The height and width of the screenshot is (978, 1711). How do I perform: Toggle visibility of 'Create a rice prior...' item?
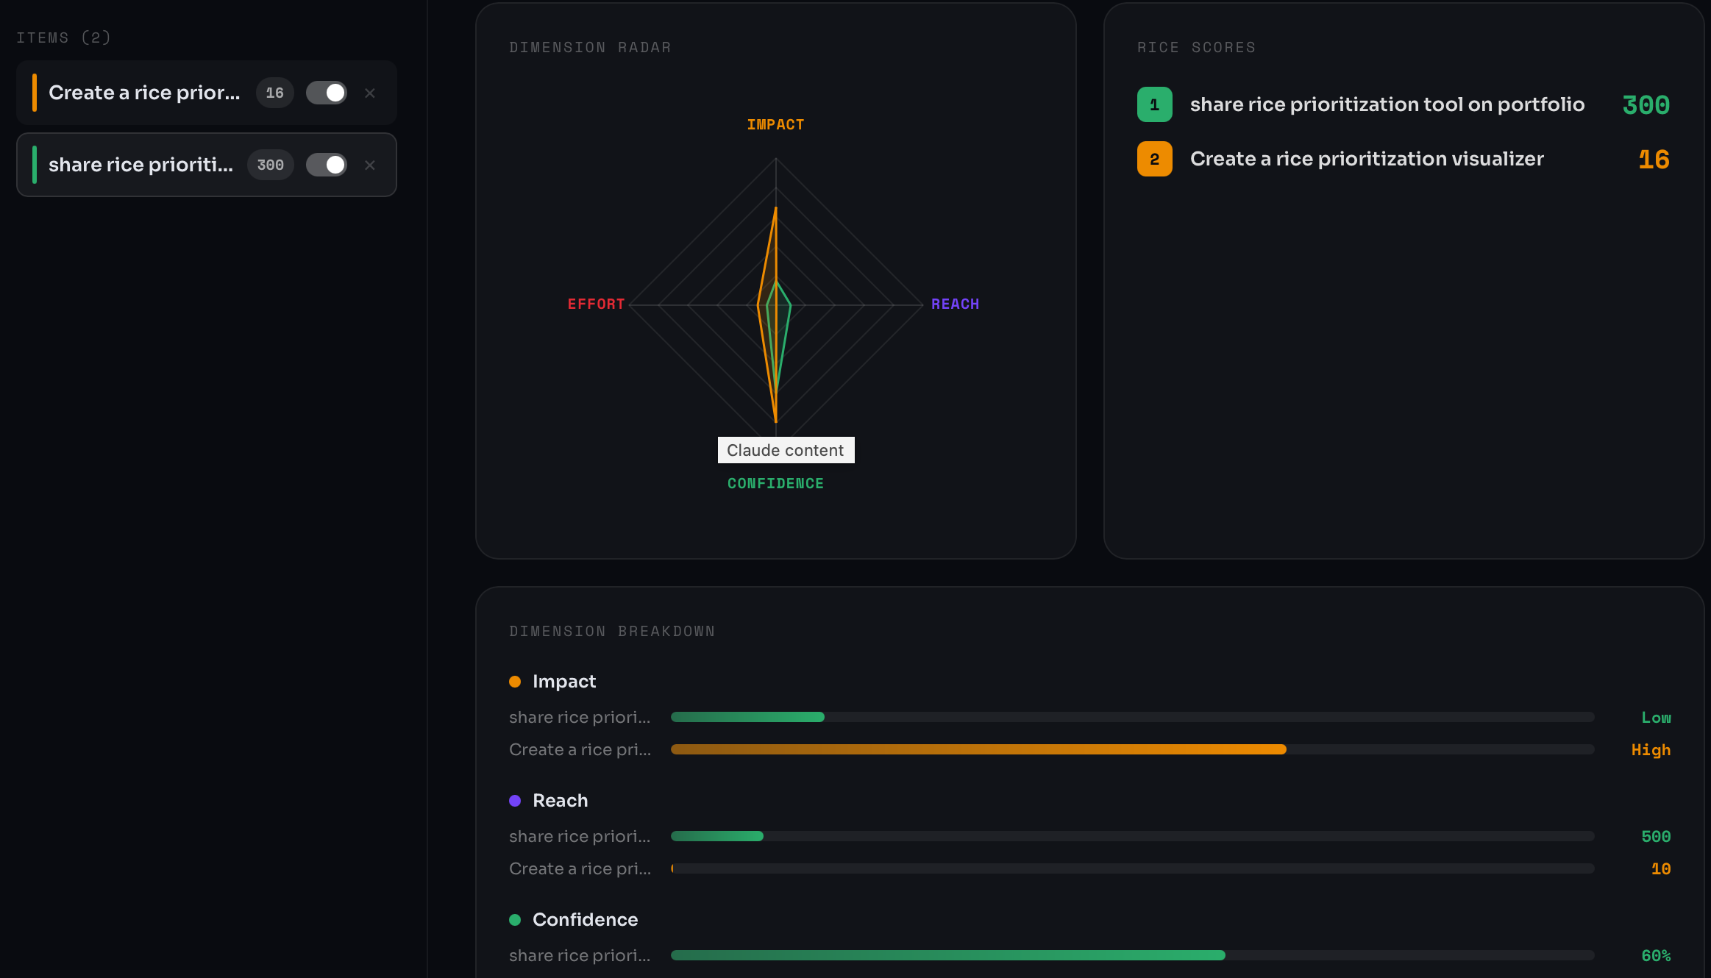point(327,93)
